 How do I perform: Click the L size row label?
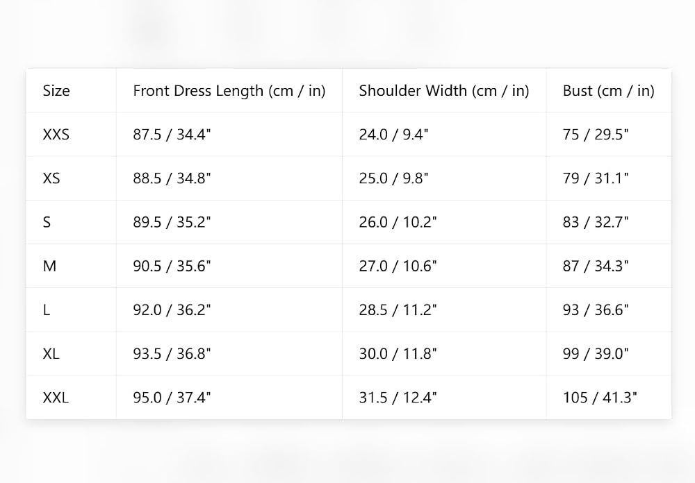point(46,310)
